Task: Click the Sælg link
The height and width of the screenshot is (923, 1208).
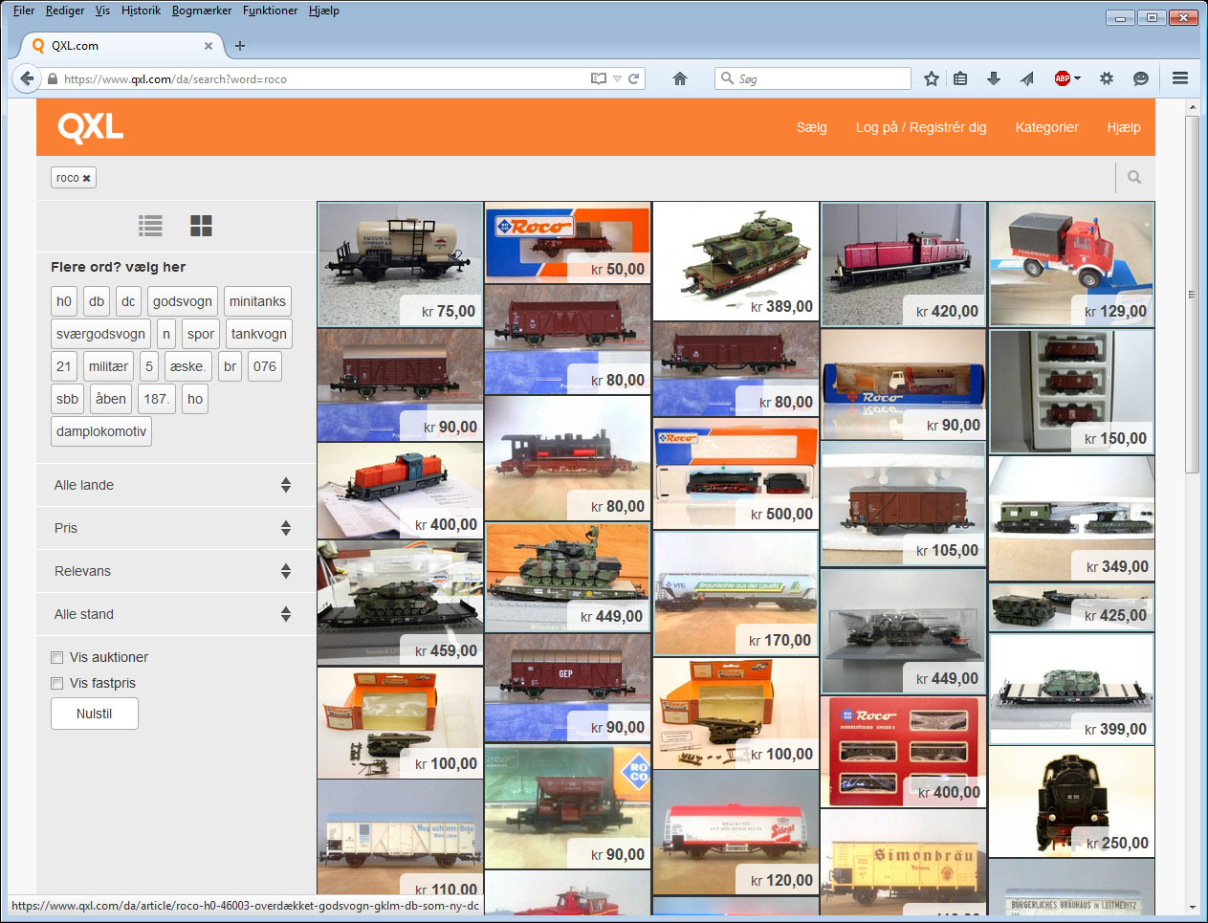Action: click(812, 127)
